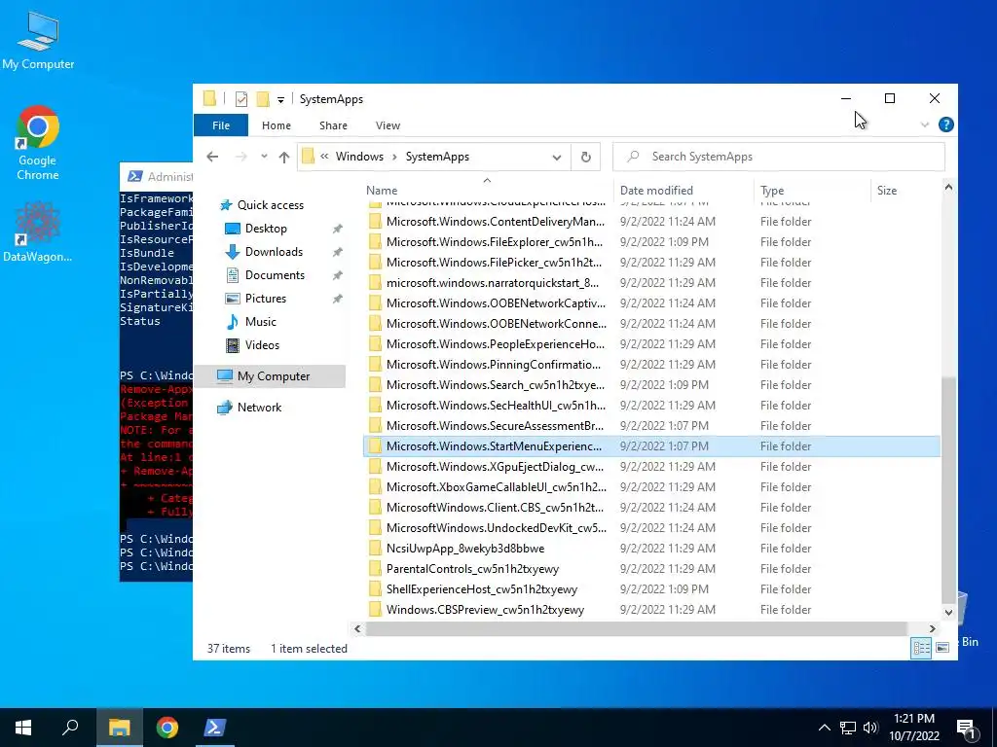Screen dimensions: 997x747
Task: Open the Google Chrome desktop shortcut
Action: pyautogui.click(x=38, y=144)
